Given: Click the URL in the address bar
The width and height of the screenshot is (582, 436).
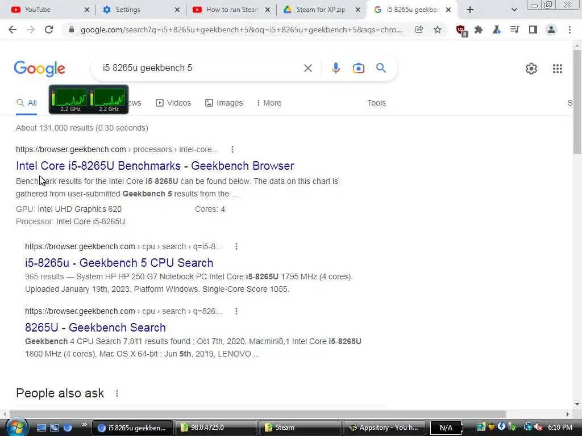Looking at the screenshot, I should [x=241, y=30].
